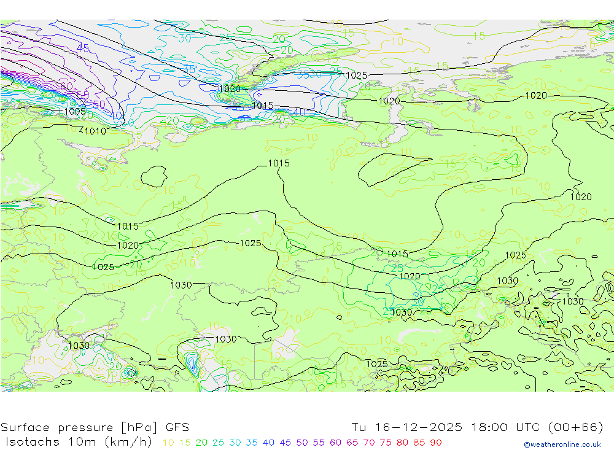Select the 55 value in the isotach legend

click(x=318, y=443)
